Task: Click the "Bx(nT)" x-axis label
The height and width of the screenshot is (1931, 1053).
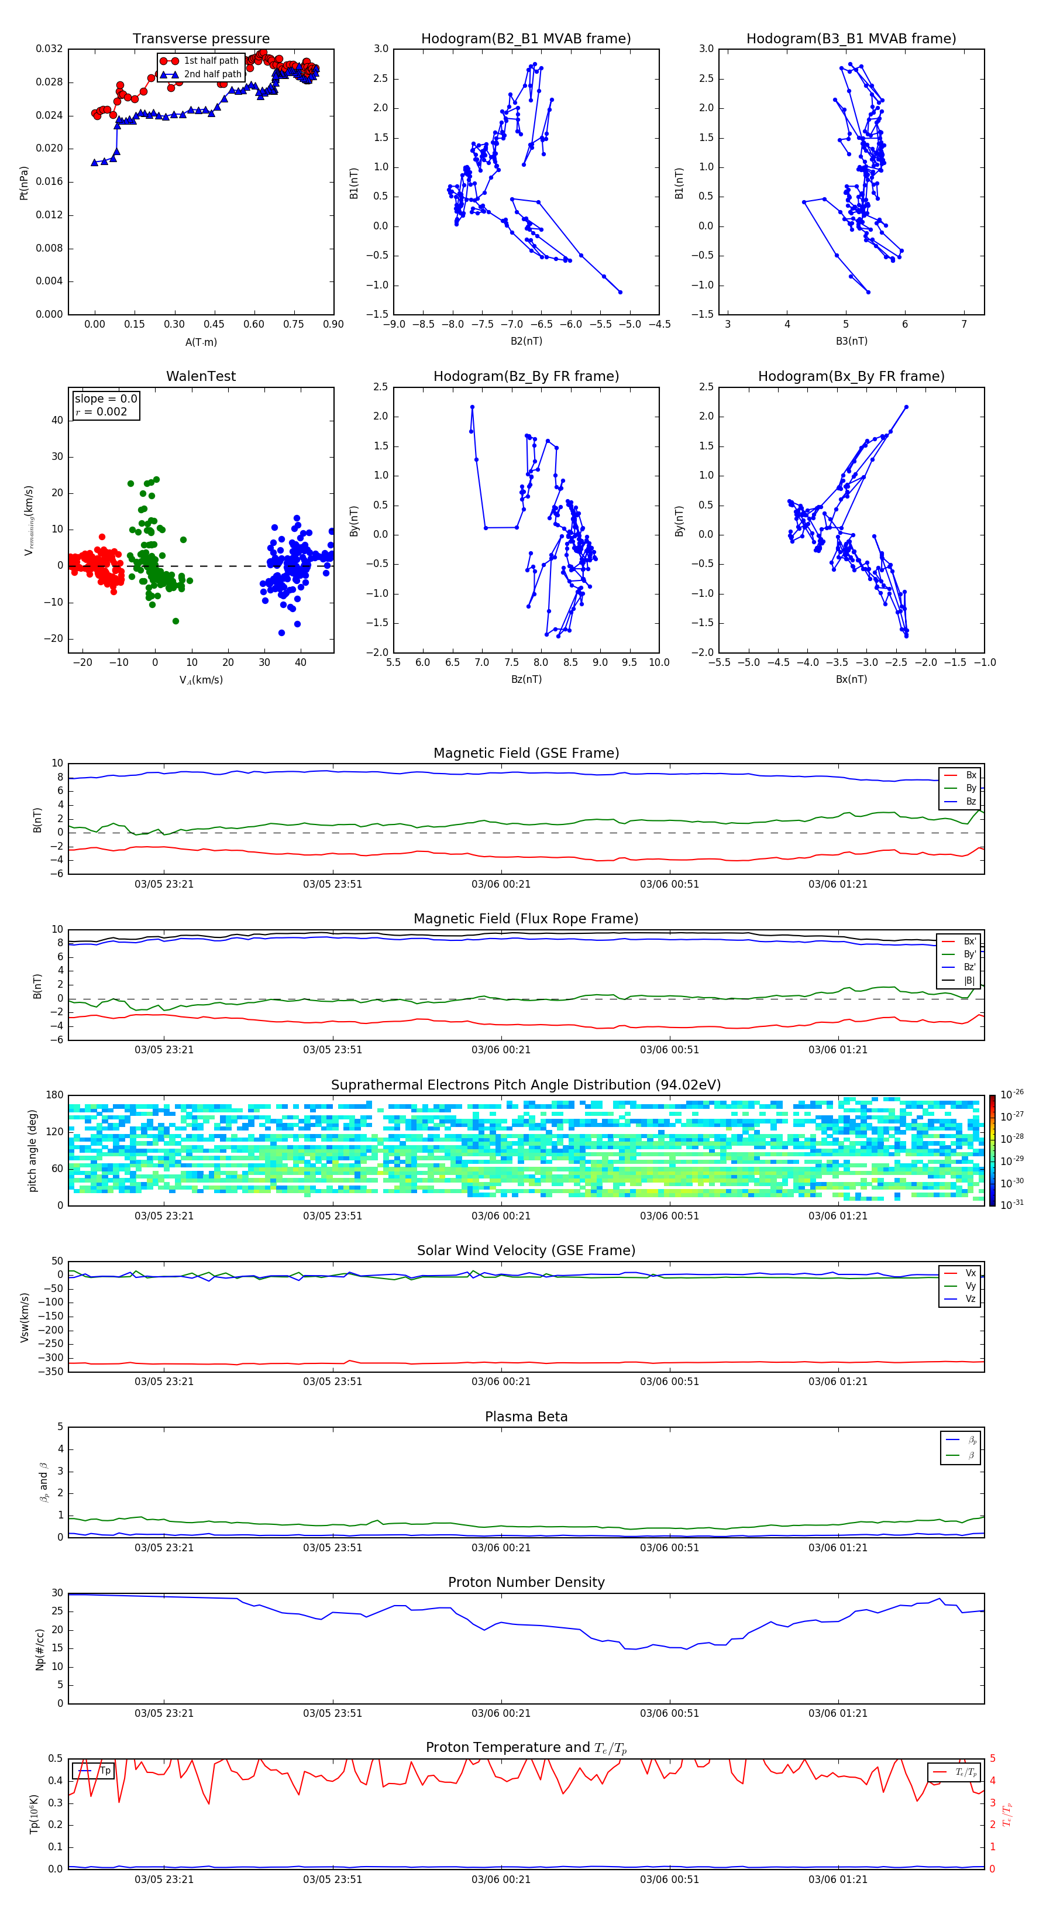Action: 851,679
